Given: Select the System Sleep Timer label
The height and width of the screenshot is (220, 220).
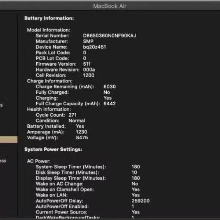Looking at the screenshot, I should (x=71, y=167).
